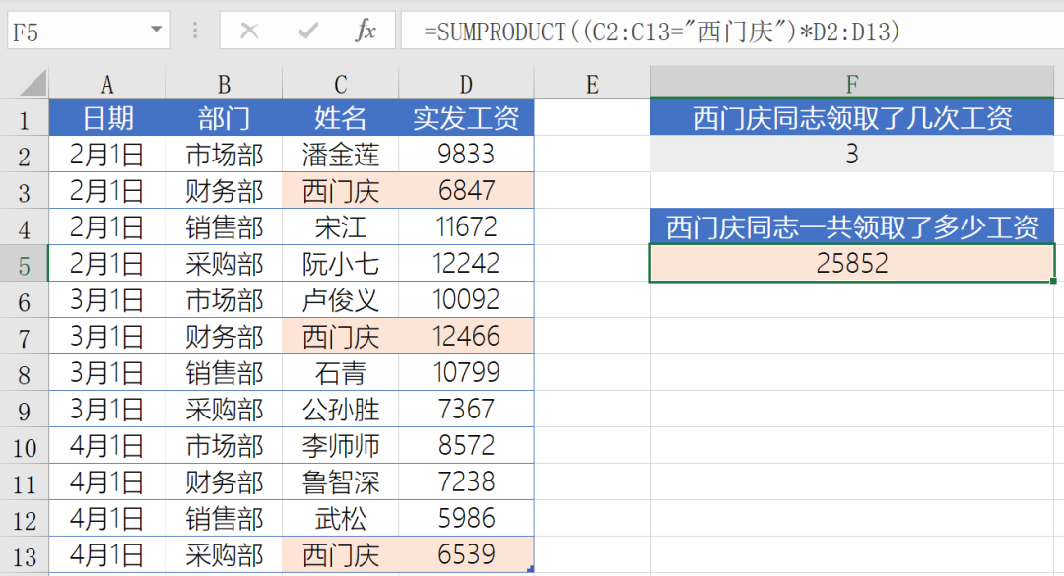Click cell B2 containing 市场部
Viewport: 1064px width, 576px height.
(223, 154)
